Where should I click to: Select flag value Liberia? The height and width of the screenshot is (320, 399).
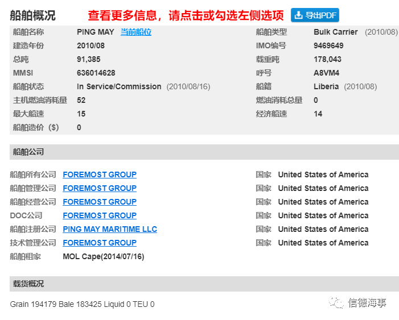pos(326,86)
